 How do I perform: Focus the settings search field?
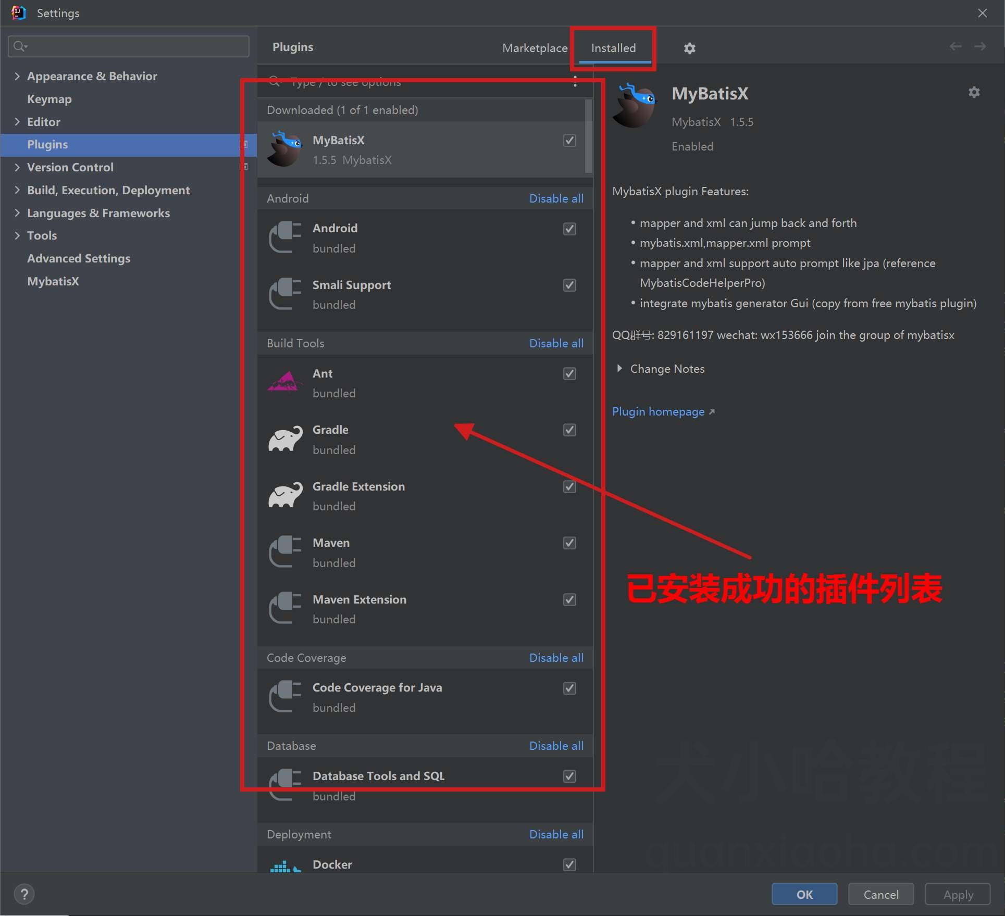point(129,46)
